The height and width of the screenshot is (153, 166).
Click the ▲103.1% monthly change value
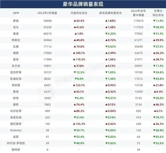click(x=79, y=53)
